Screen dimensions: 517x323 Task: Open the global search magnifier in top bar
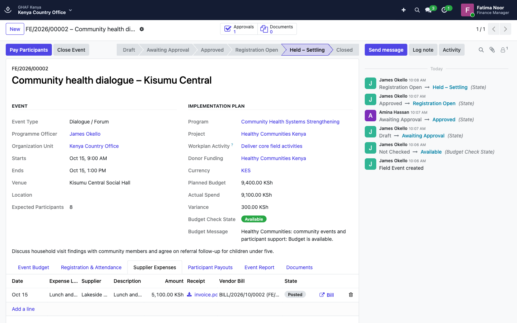pyautogui.click(x=417, y=10)
